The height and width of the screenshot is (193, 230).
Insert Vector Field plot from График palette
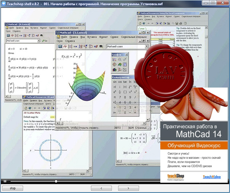(x=125, y=70)
